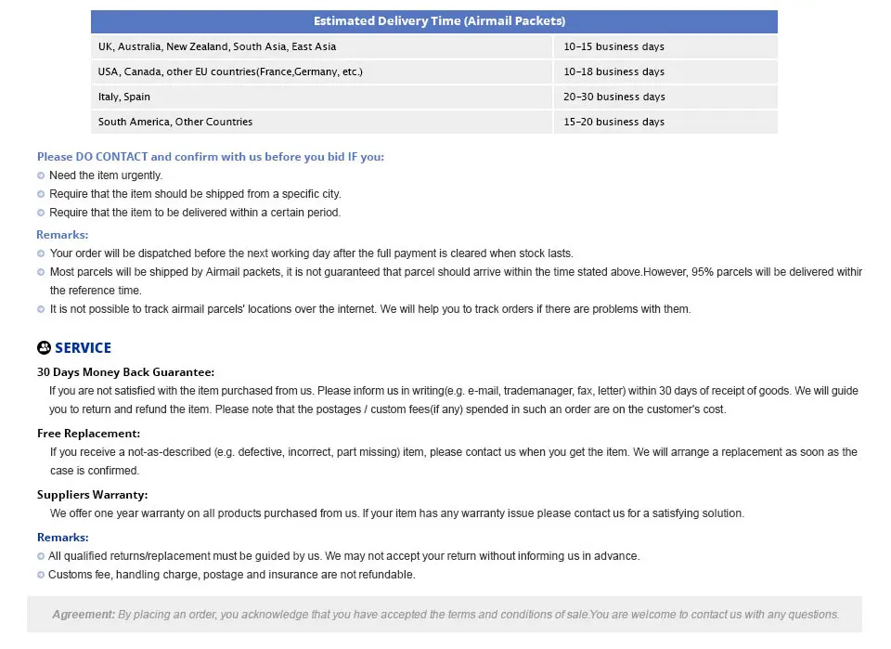Click bullet icon beside 'Need the item urgently'

(41, 175)
